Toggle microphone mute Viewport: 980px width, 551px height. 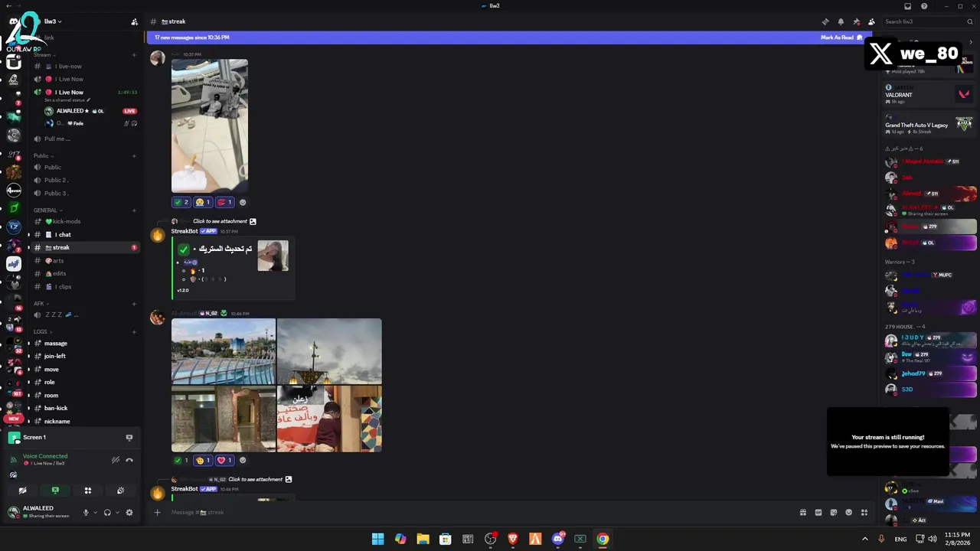point(86,512)
